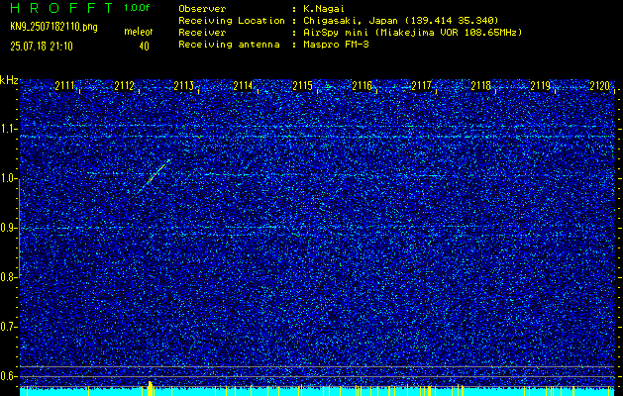Select the 2116 time marker
The height and width of the screenshot is (396, 623).
362,86
